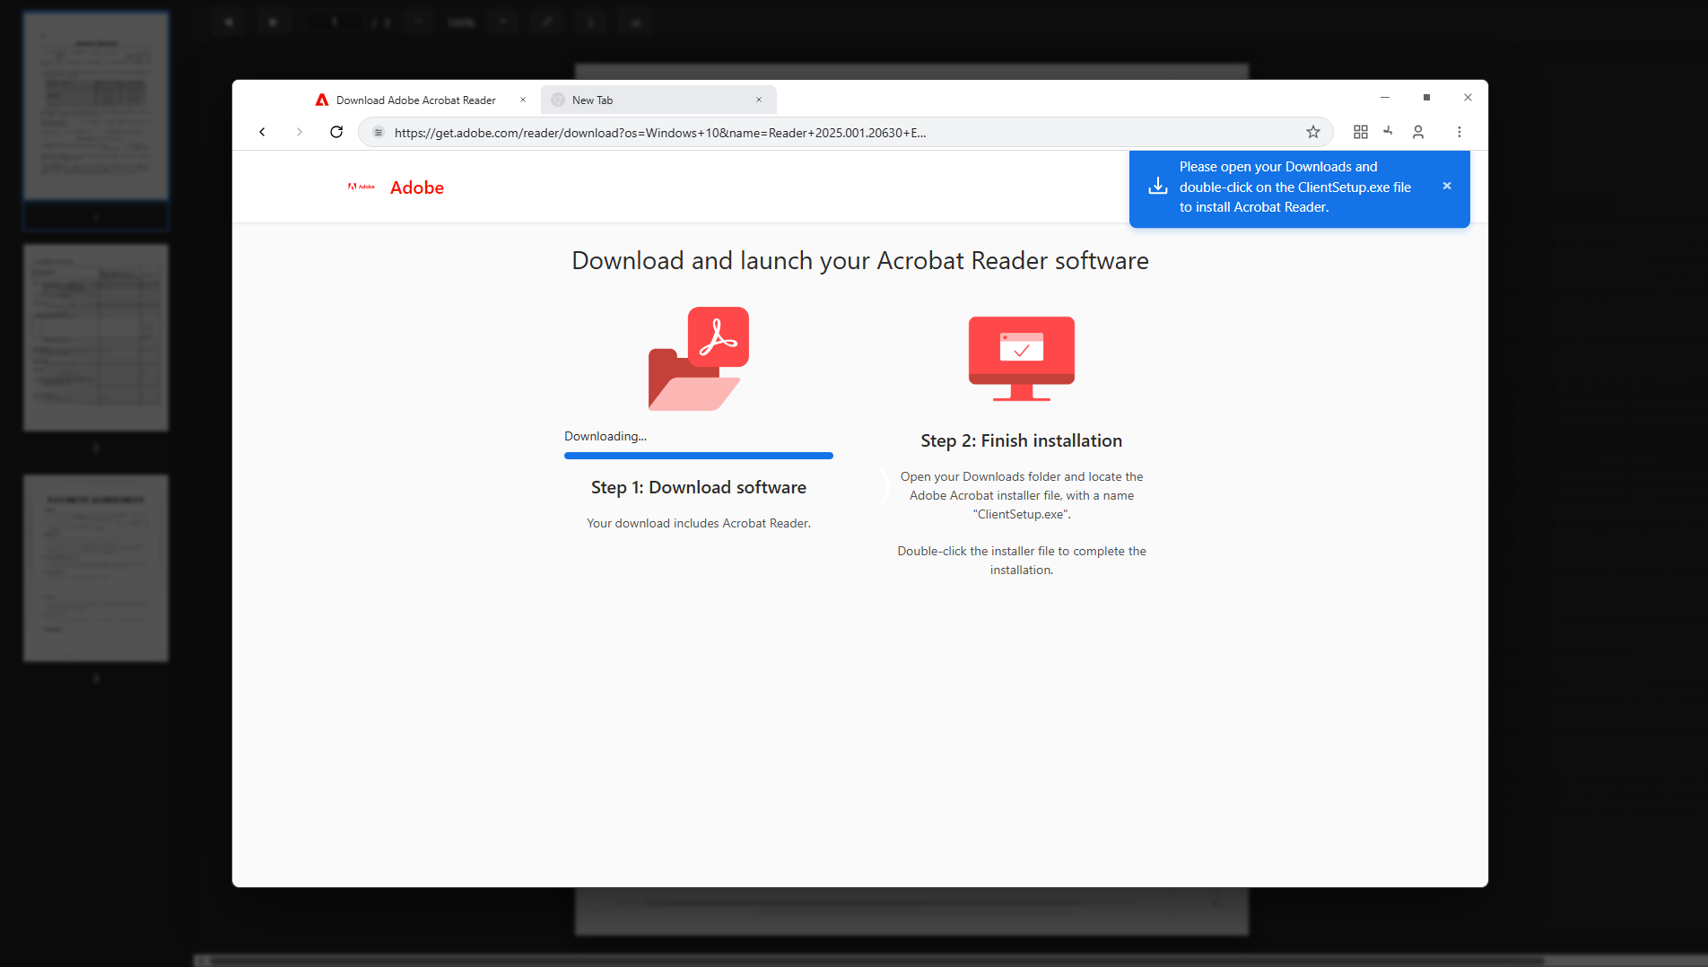Screen dimensions: 1708x967
Task: Maximize the browser window
Action: (1426, 98)
